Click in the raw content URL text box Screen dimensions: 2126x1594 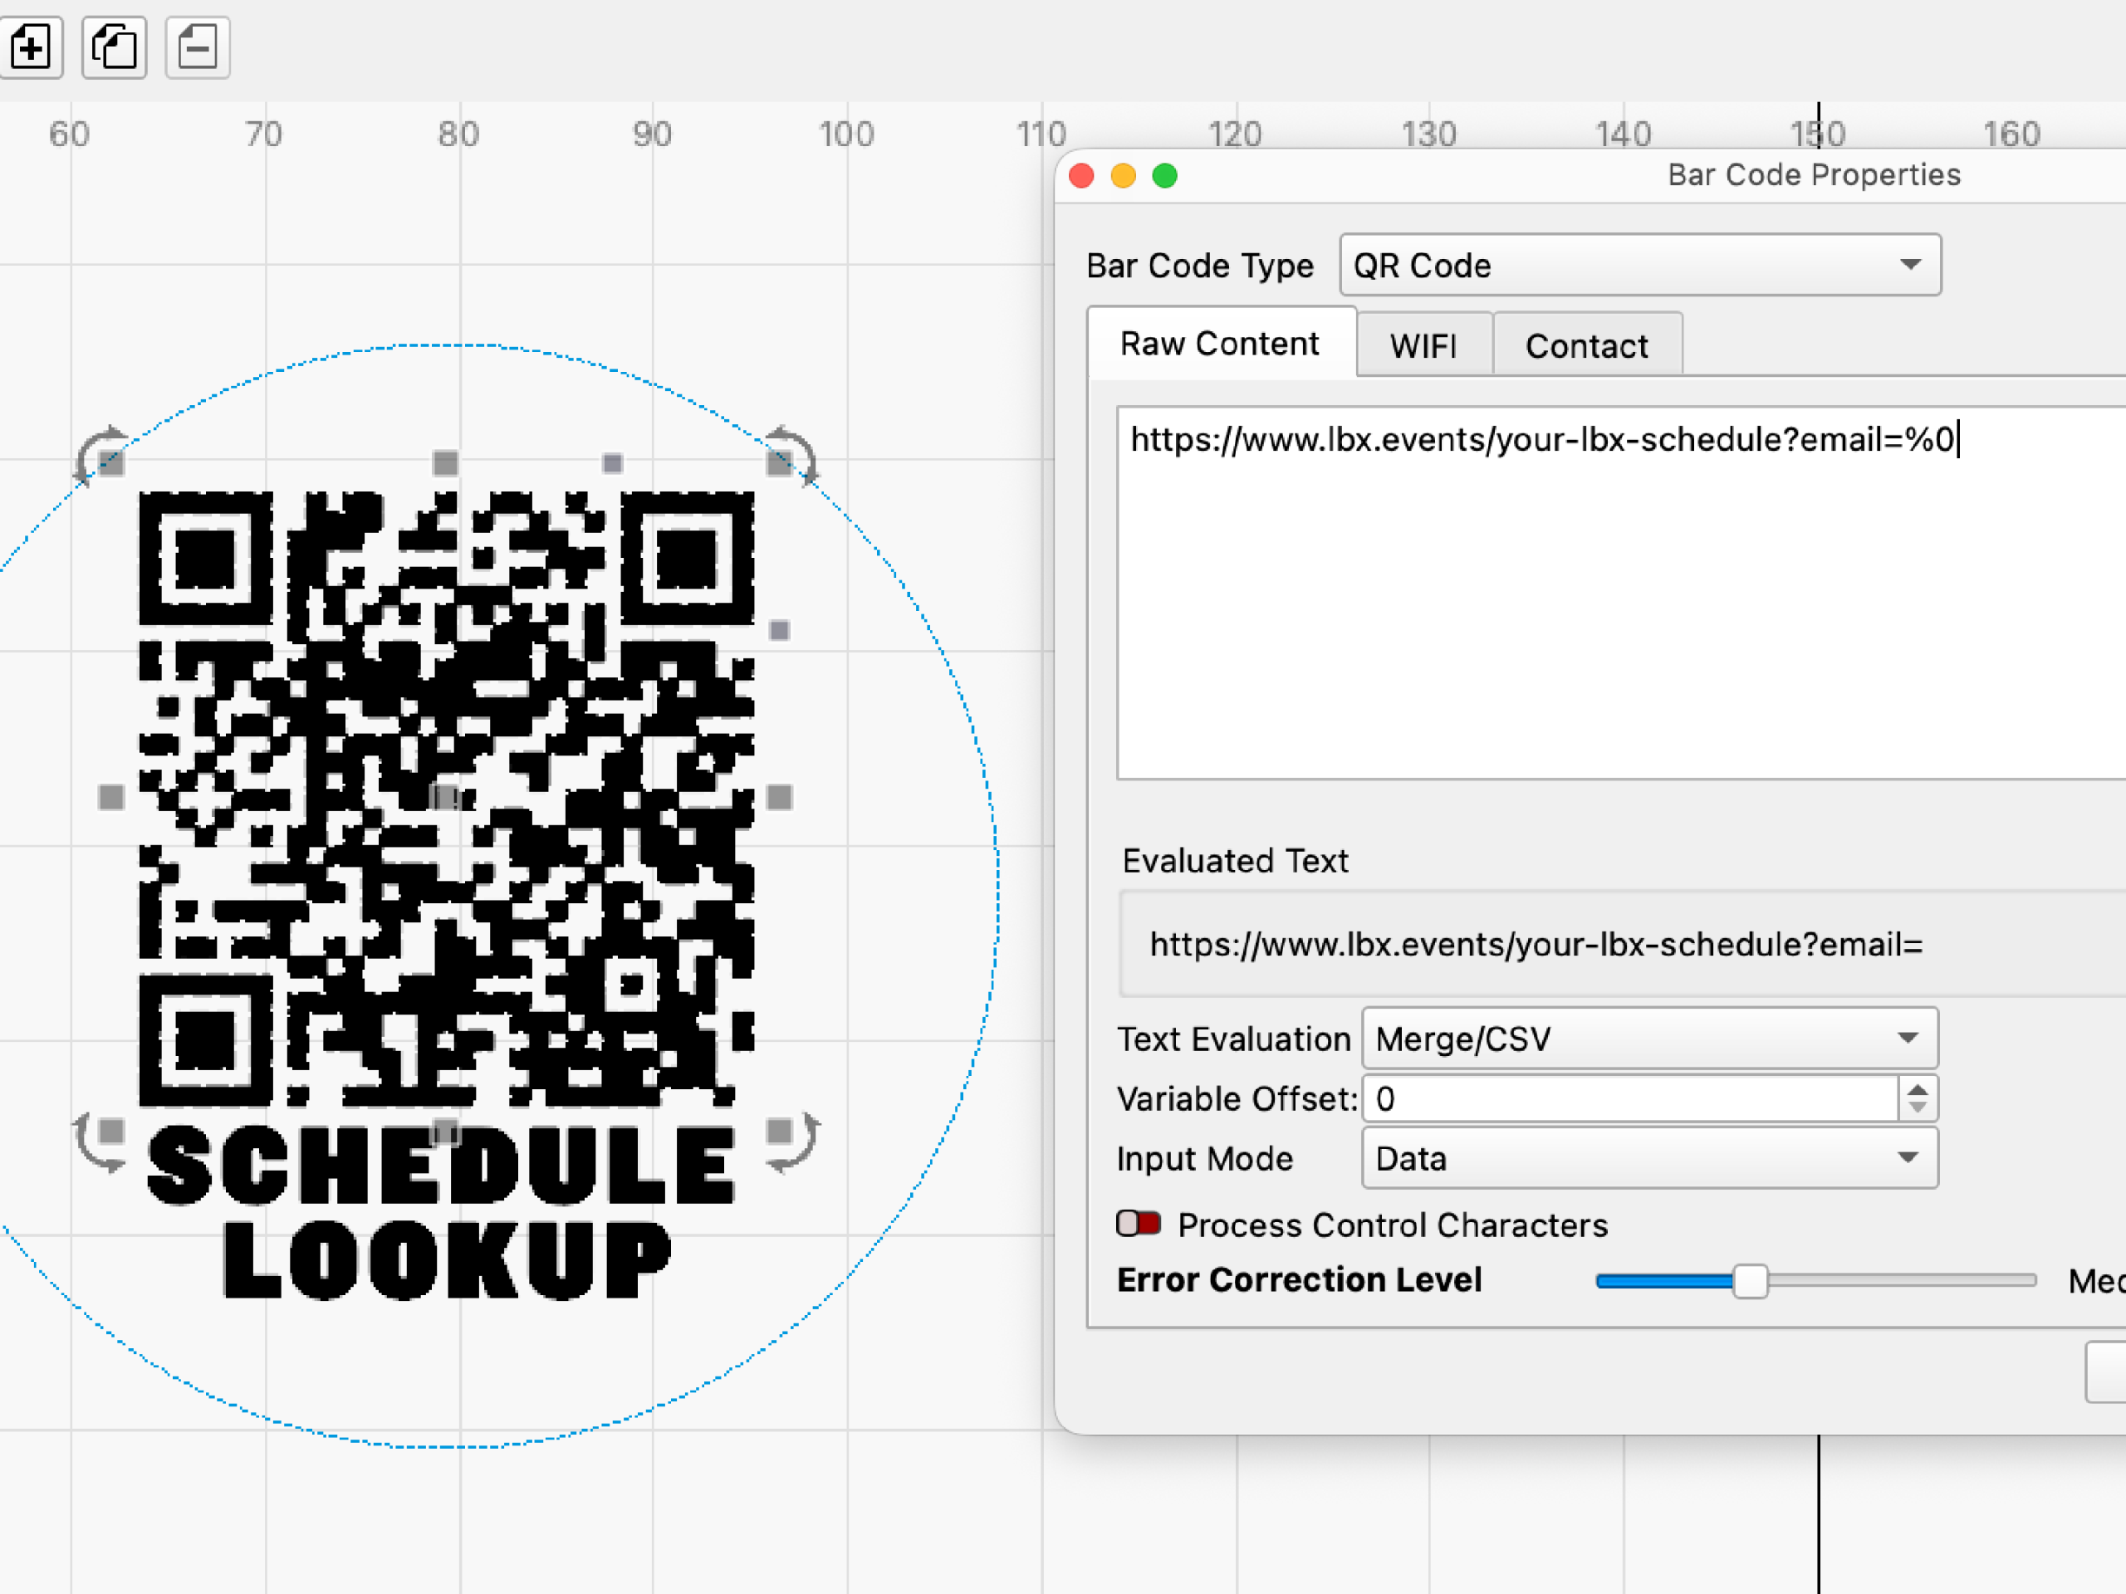click(1621, 593)
